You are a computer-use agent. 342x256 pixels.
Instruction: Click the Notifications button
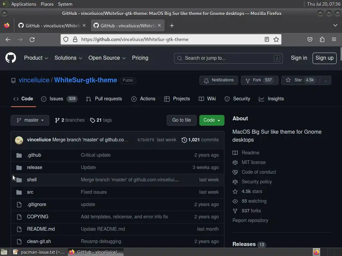[x=218, y=80]
